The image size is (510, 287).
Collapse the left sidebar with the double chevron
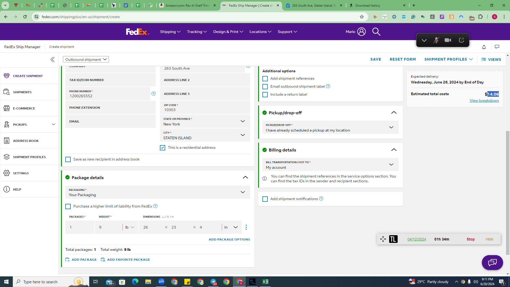pos(53,60)
